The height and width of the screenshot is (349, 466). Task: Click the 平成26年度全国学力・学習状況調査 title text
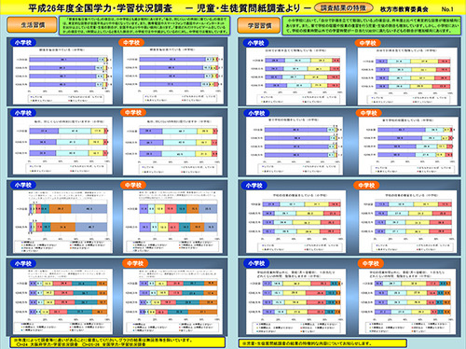tap(101, 8)
